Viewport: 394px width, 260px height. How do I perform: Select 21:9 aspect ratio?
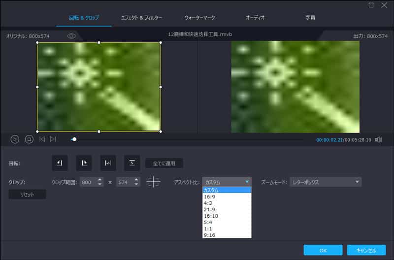[227, 209]
